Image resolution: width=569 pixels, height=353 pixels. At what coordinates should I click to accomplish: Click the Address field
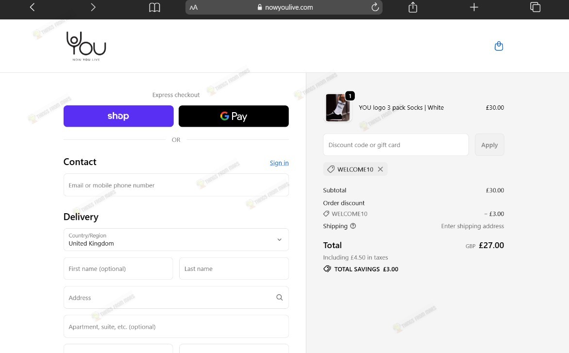point(176,298)
